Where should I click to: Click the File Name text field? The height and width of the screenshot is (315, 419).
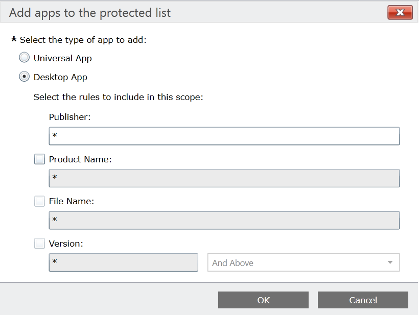[x=224, y=220]
